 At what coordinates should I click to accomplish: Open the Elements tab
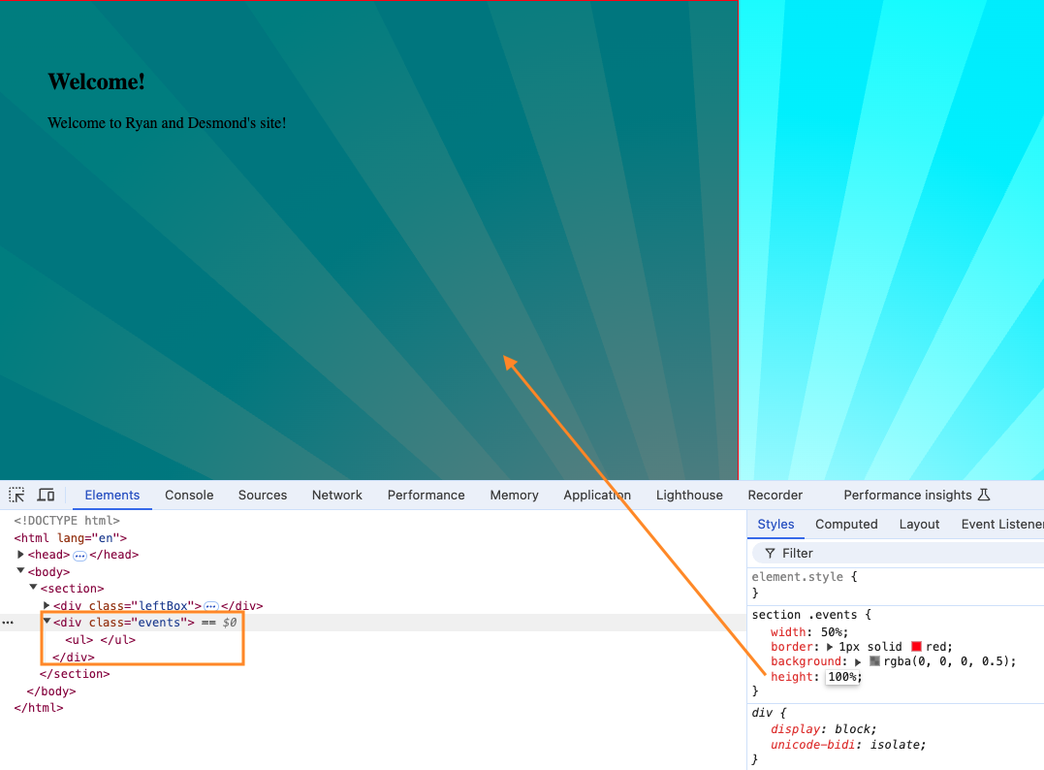(x=111, y=495)
